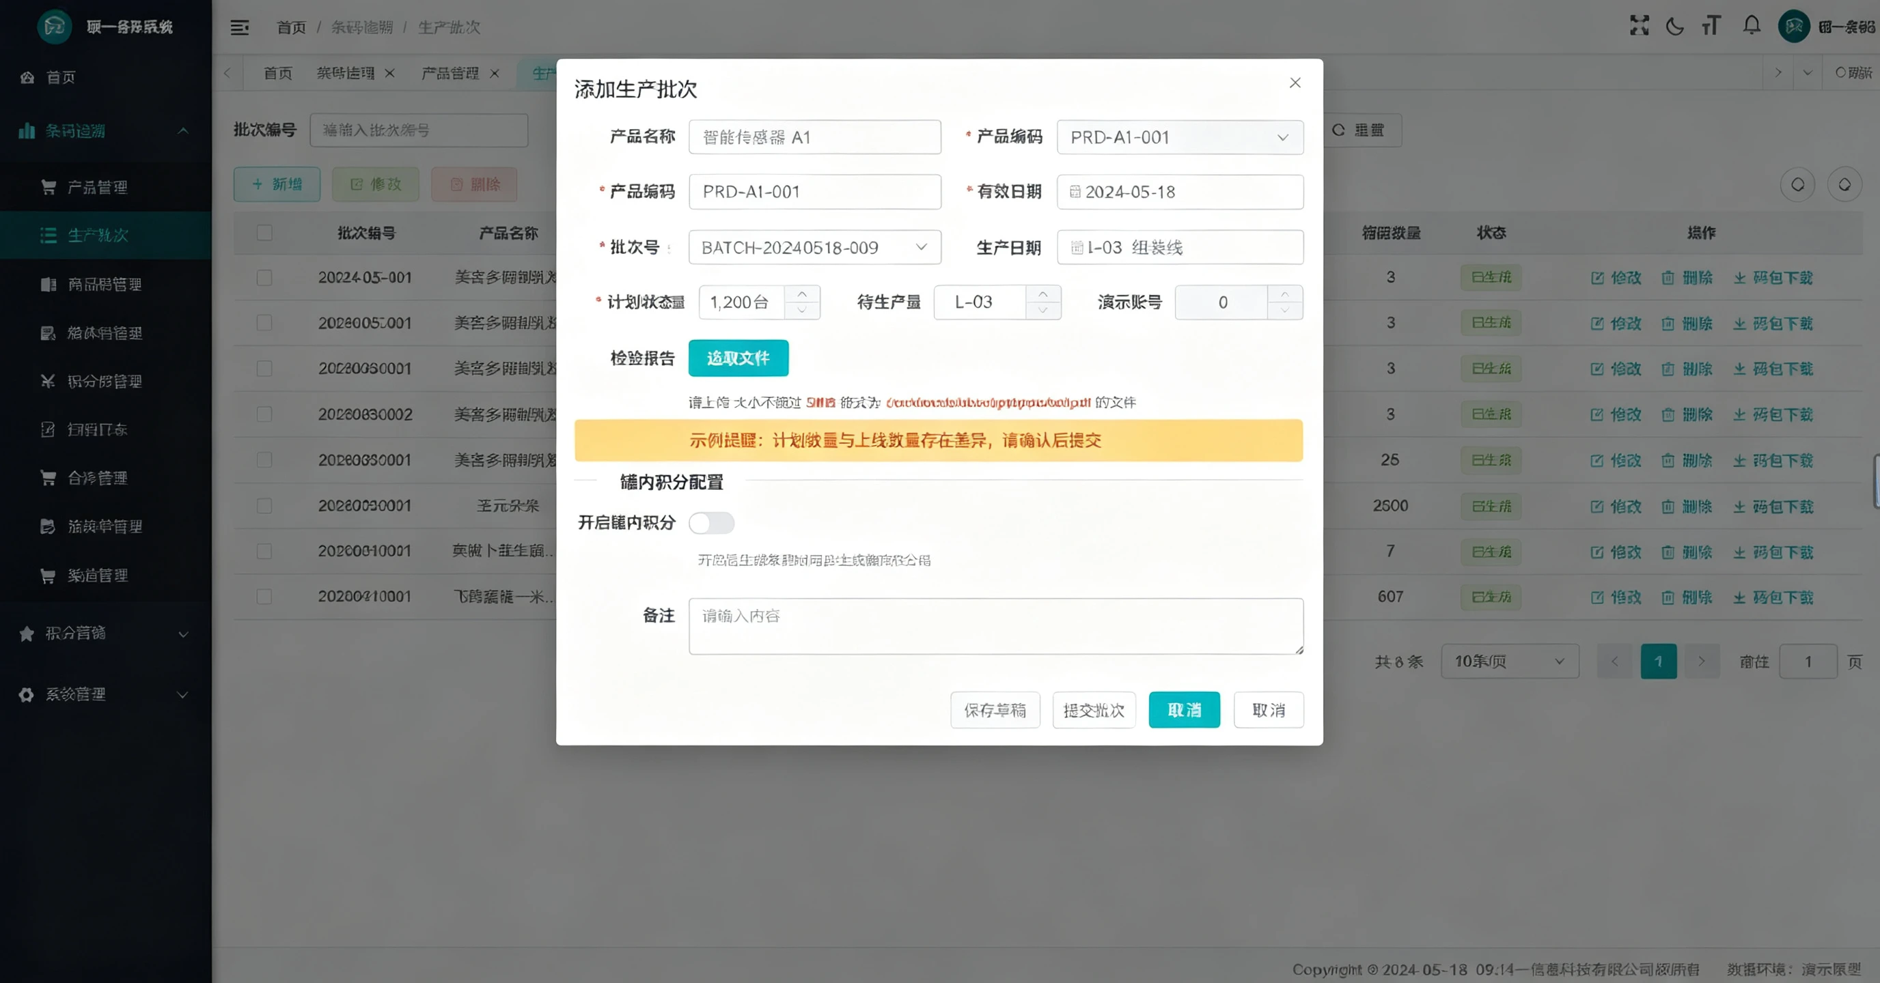Click the white 取消 button
The image size is (1880, 983).
(1269, 710)
